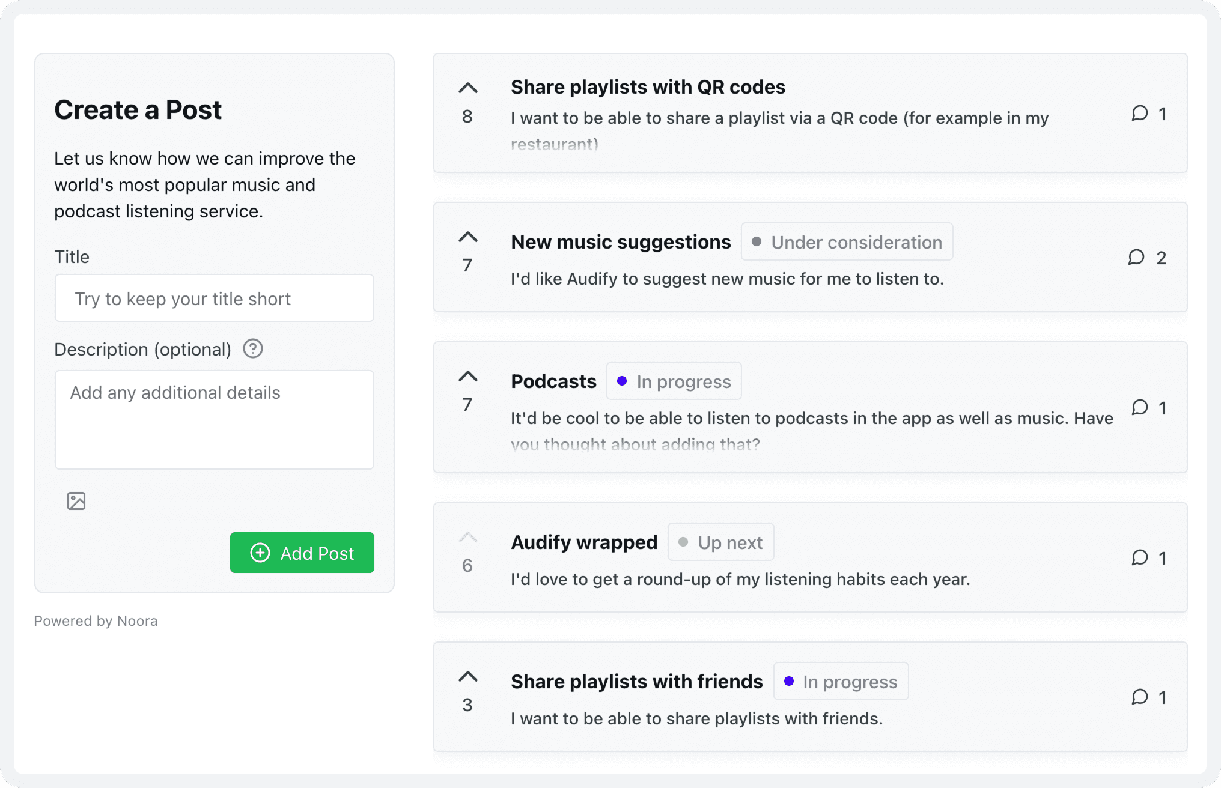This screenshot has width=1221, height=788.
Task: Open the Under consideration status badge
Action: (847, 241)
